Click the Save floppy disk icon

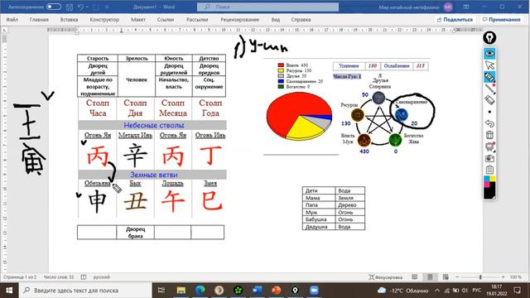click(70, 7)
